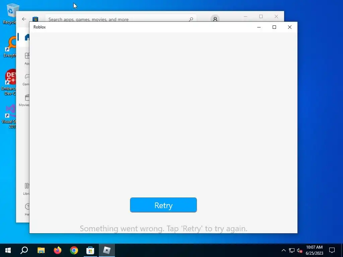Open the taskbar clock and date
Image resolution: width=343 pixels, height=257 pixels.
click(x=314, y=250)
